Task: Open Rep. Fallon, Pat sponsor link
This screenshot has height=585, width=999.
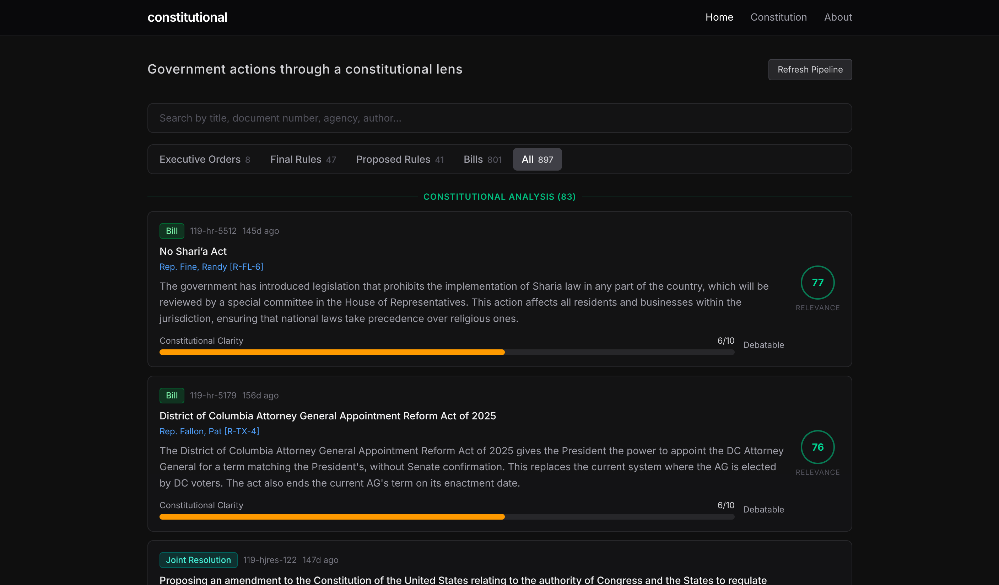Action: coord(209,431)
